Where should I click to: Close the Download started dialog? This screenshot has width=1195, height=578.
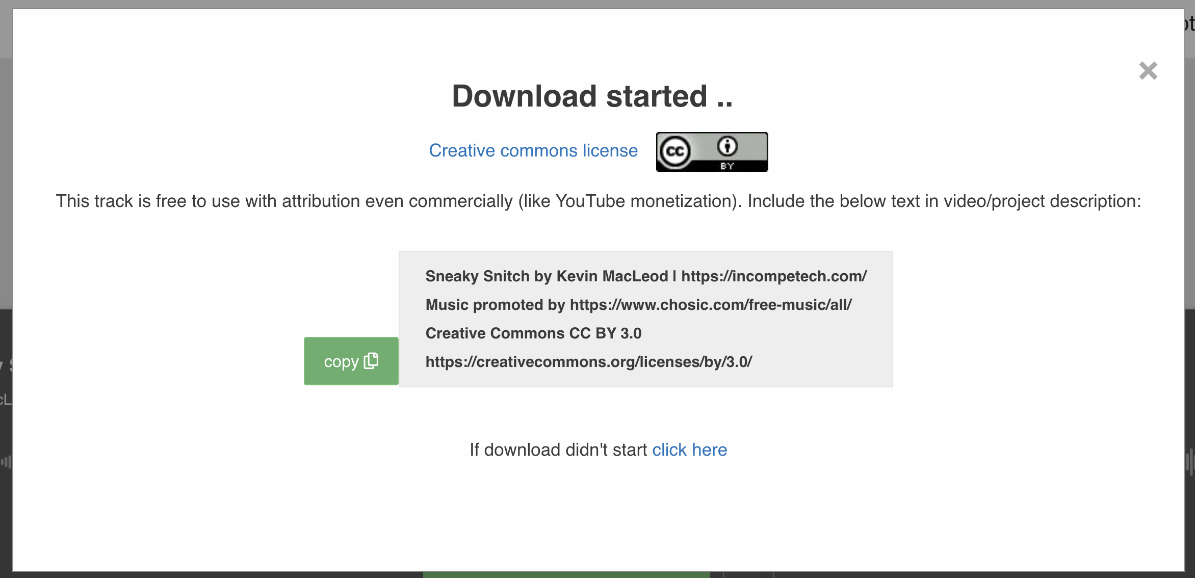pos(1148,71)
